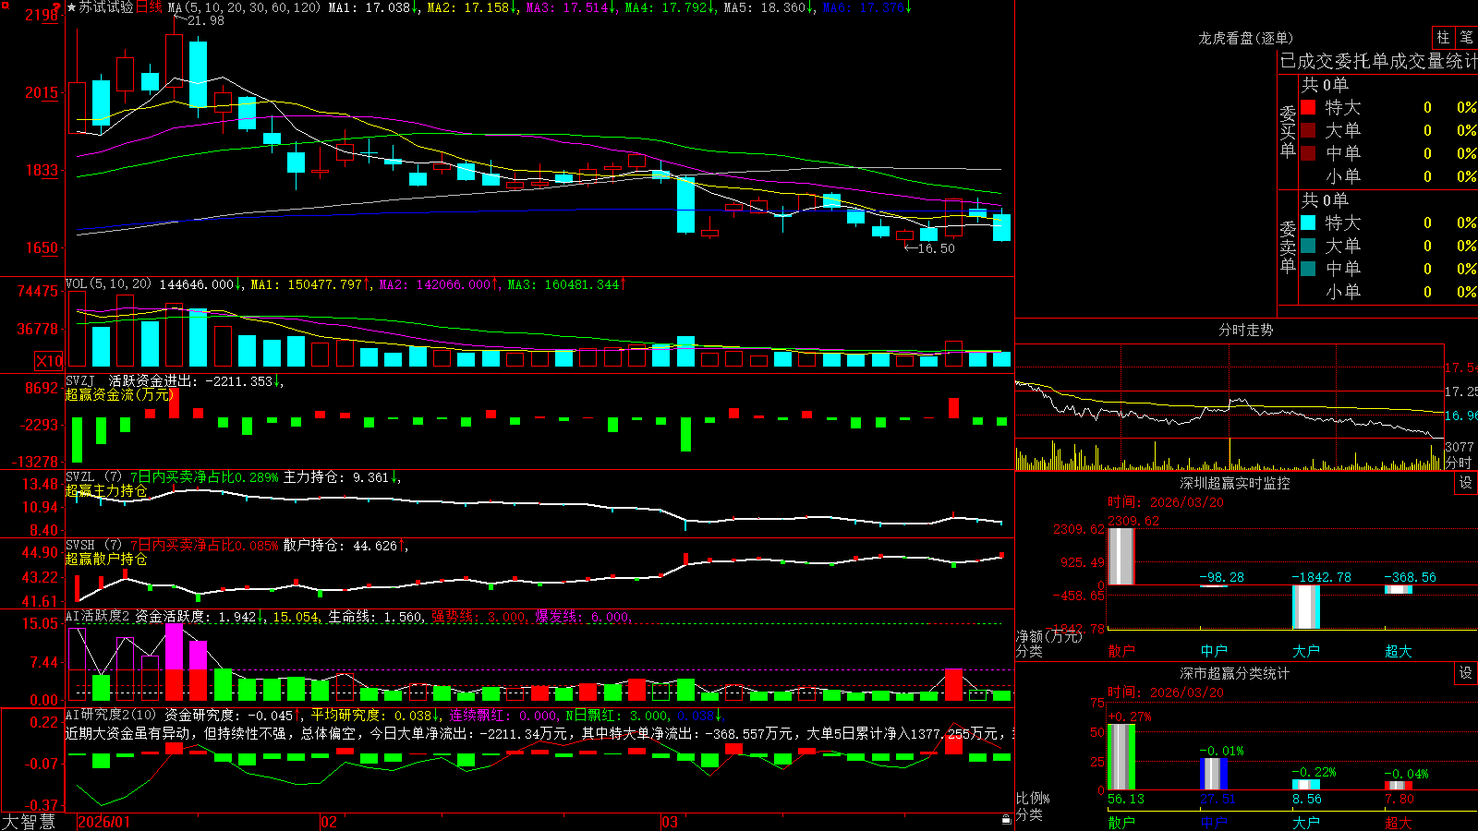Click the 56.13 散户 bar in 分类统计
This screenshot has width=1478, height=831.
click(1121, 757)
